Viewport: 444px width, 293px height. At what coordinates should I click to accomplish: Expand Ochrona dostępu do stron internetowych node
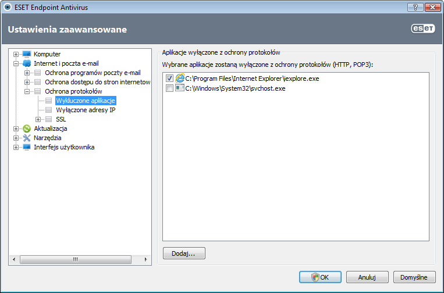27,83
